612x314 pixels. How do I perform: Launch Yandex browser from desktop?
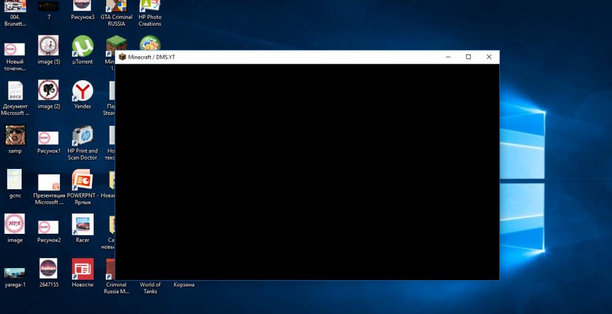point(82,92)
